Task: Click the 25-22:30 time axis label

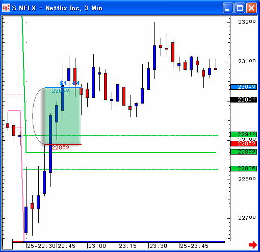Action: [x=41, y=246]
